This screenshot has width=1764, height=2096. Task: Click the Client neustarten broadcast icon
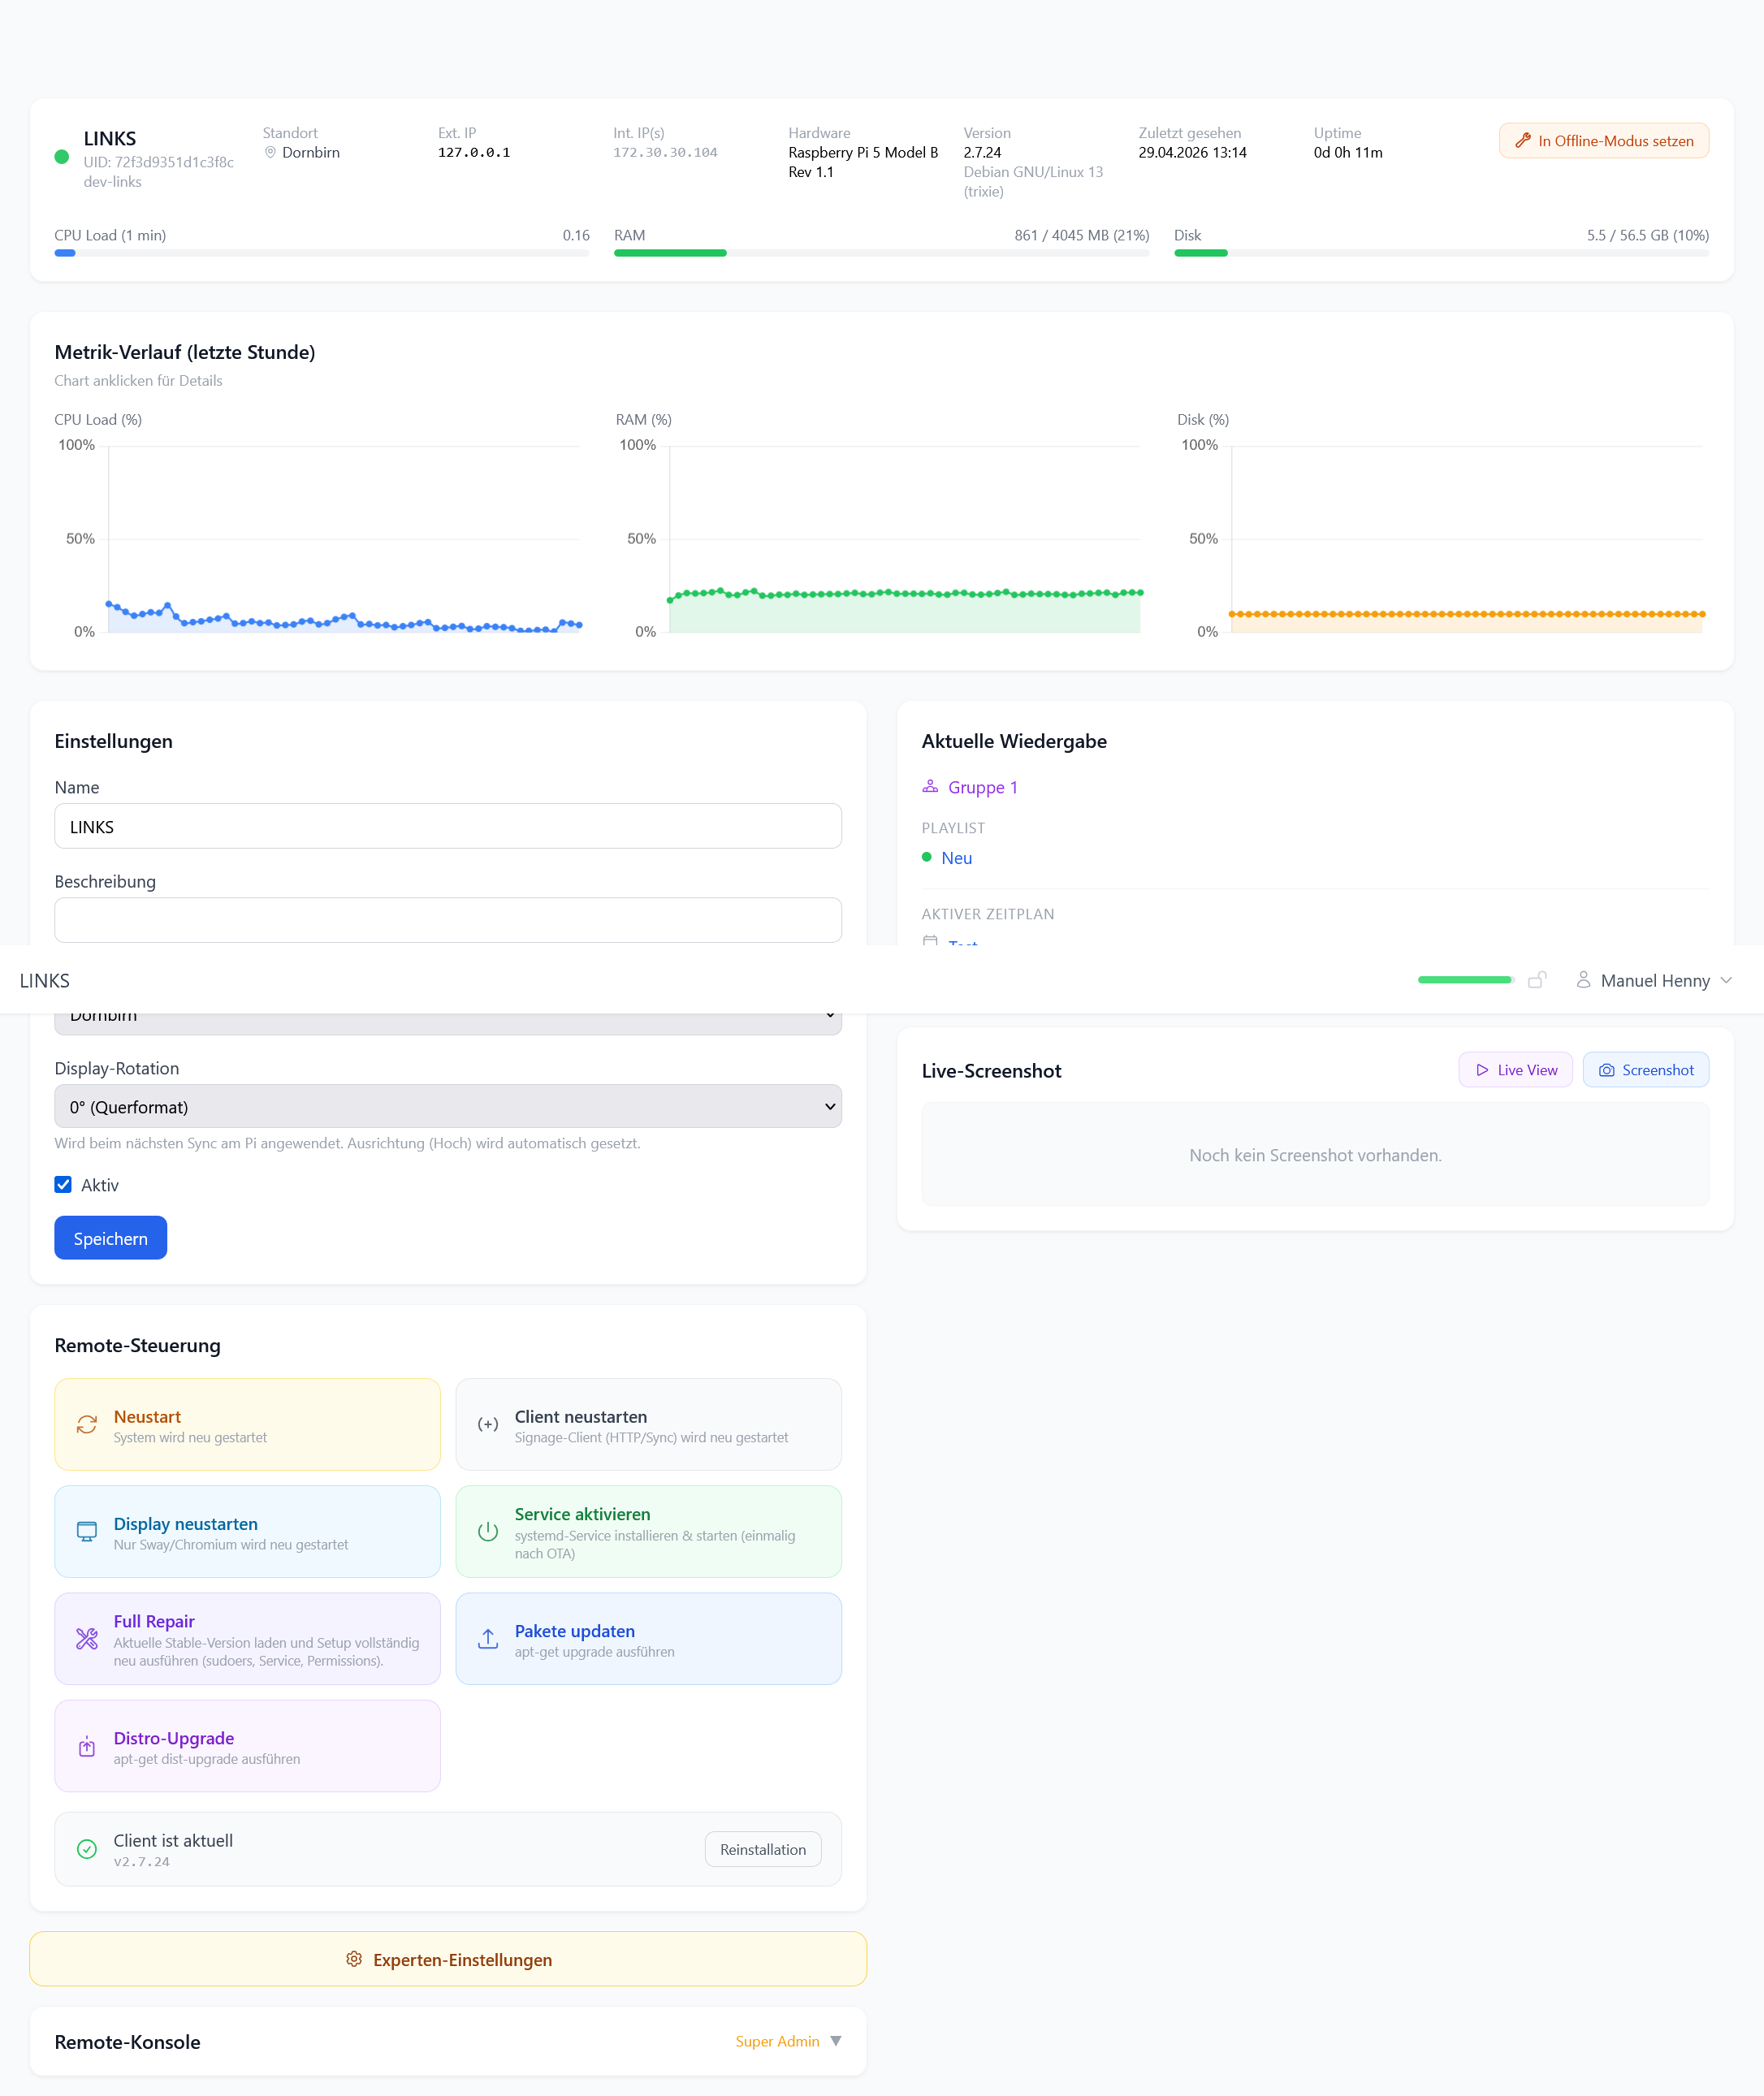coord(488,1424)
